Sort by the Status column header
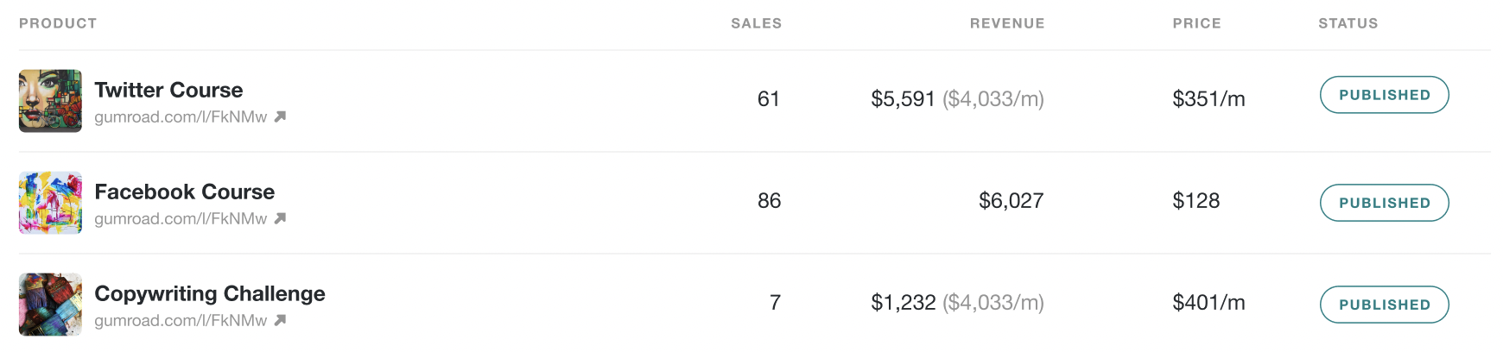 (x=1348, y=23)
